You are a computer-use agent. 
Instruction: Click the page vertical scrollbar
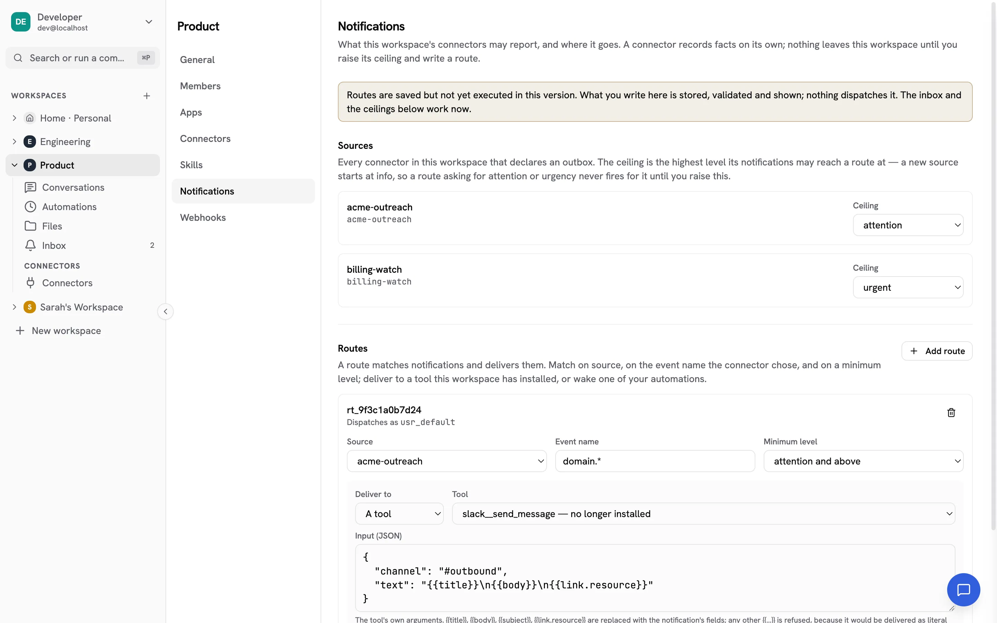(x=993, y=266)
